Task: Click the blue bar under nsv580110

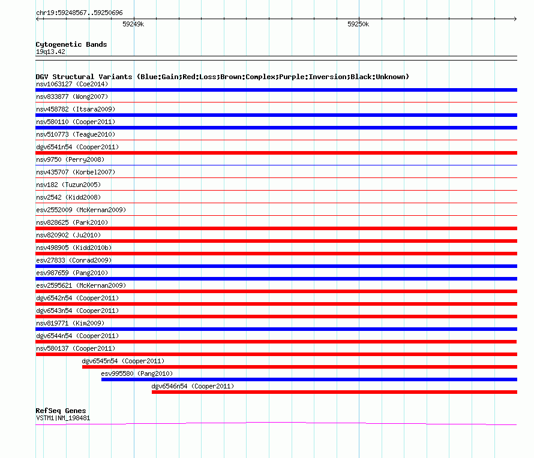Action: pos(276,128)
